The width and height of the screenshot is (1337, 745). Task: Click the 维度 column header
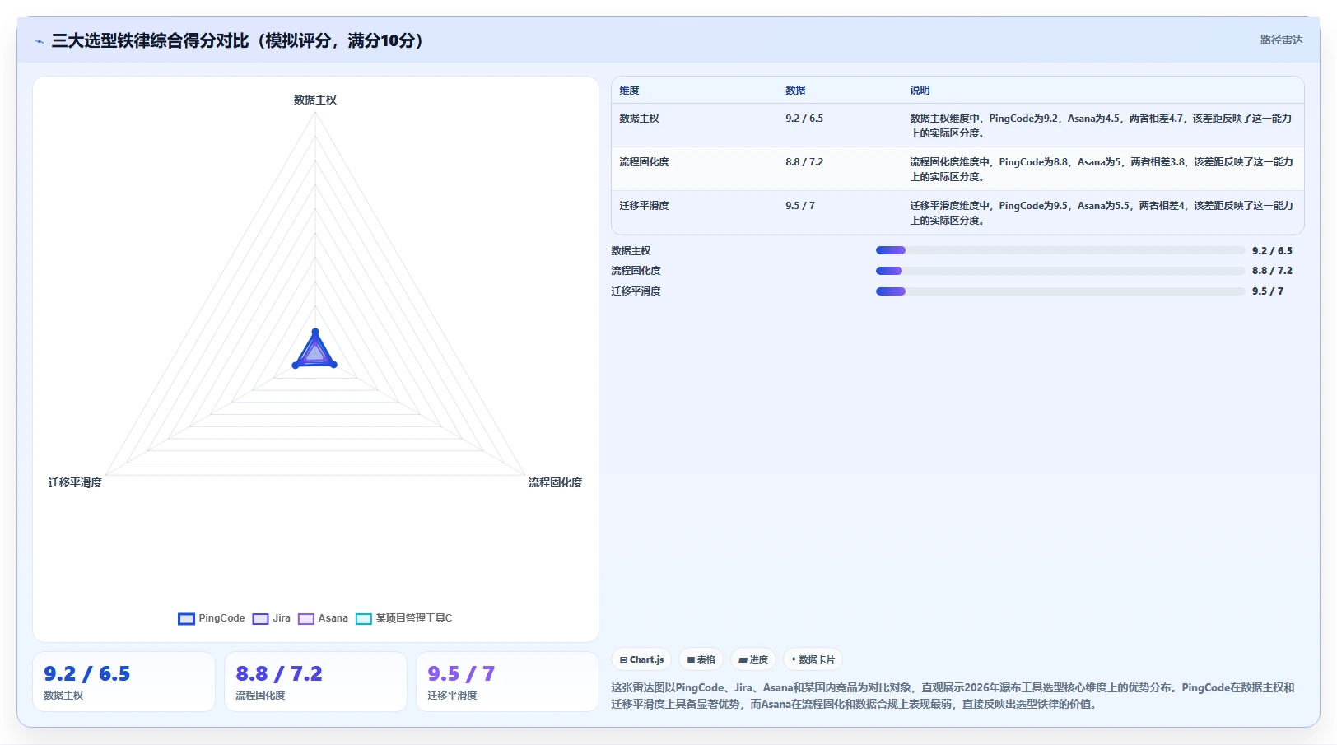tap(629, 91)
